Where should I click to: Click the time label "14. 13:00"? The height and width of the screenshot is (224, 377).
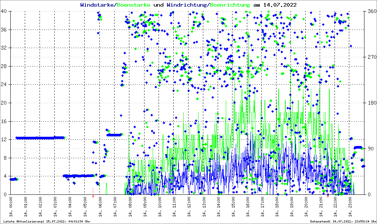click(x=204, y=207)
